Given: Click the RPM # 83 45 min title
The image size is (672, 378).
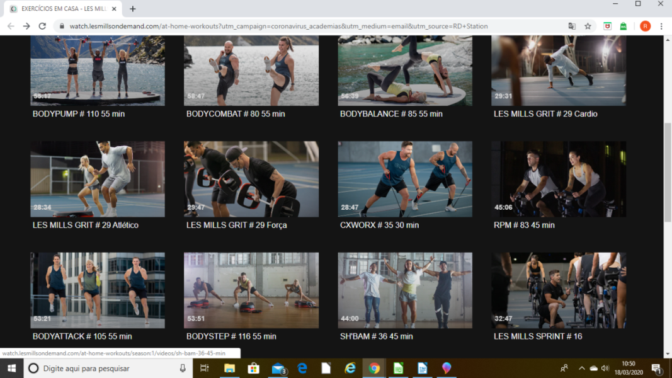Looking at the screenshot, I should (x=524, y=225).
